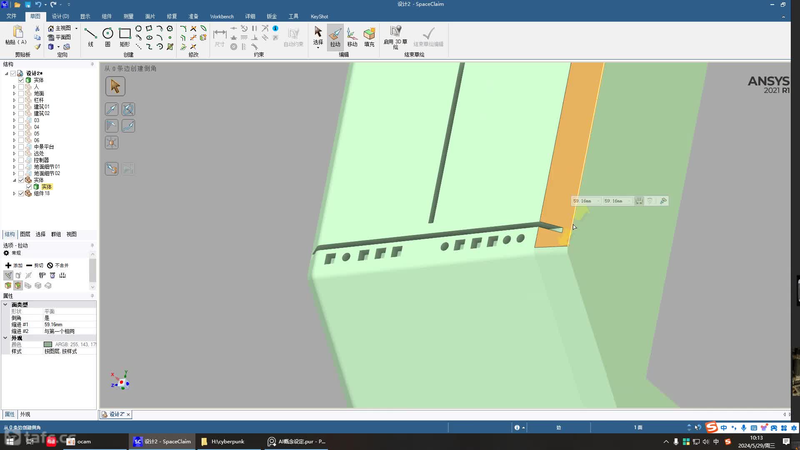
Task: Activate the Move (移动) tool
Action: tap(352, 37)
